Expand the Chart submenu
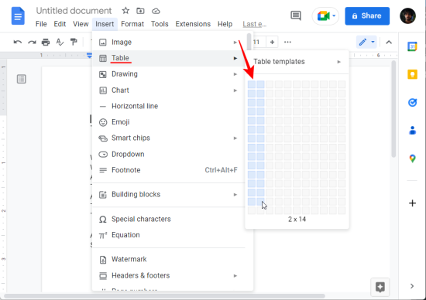426x300 pixels. (168, 90)
